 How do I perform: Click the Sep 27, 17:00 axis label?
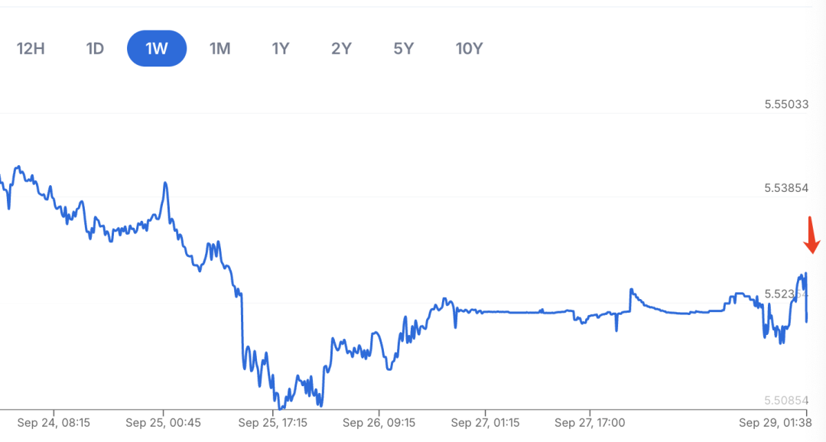(x=590, y=422)
